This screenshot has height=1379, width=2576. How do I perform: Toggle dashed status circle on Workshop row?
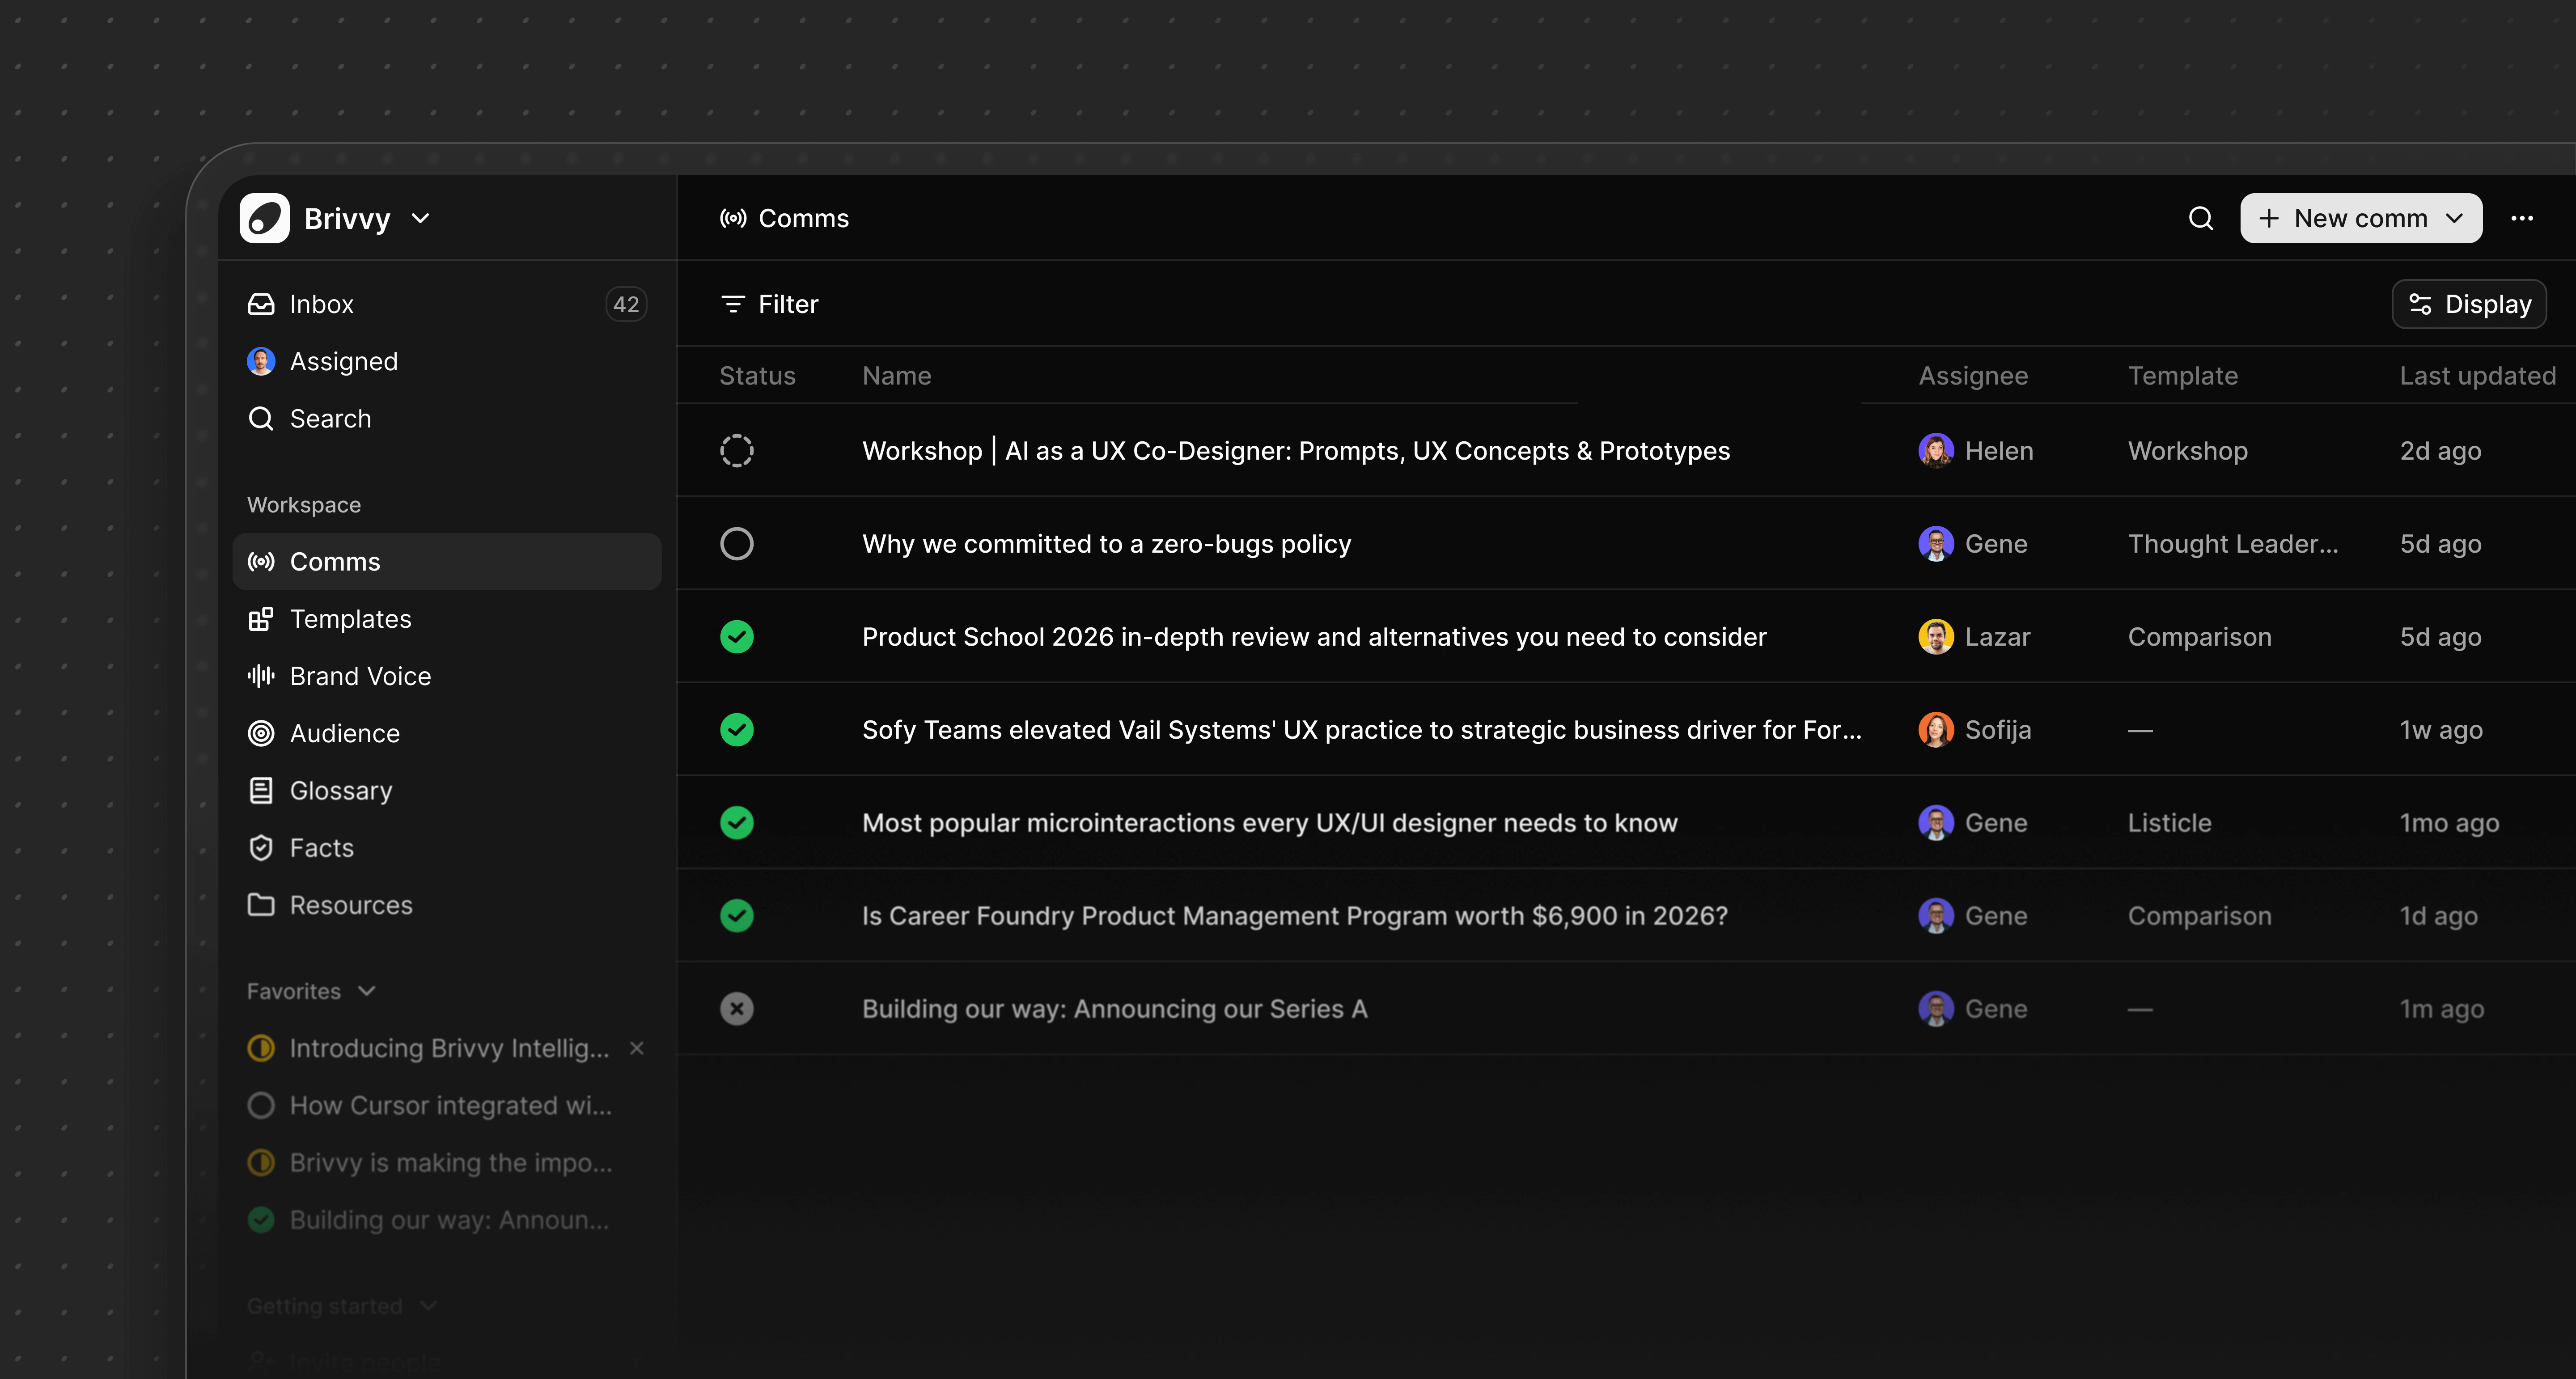[737, 451]
